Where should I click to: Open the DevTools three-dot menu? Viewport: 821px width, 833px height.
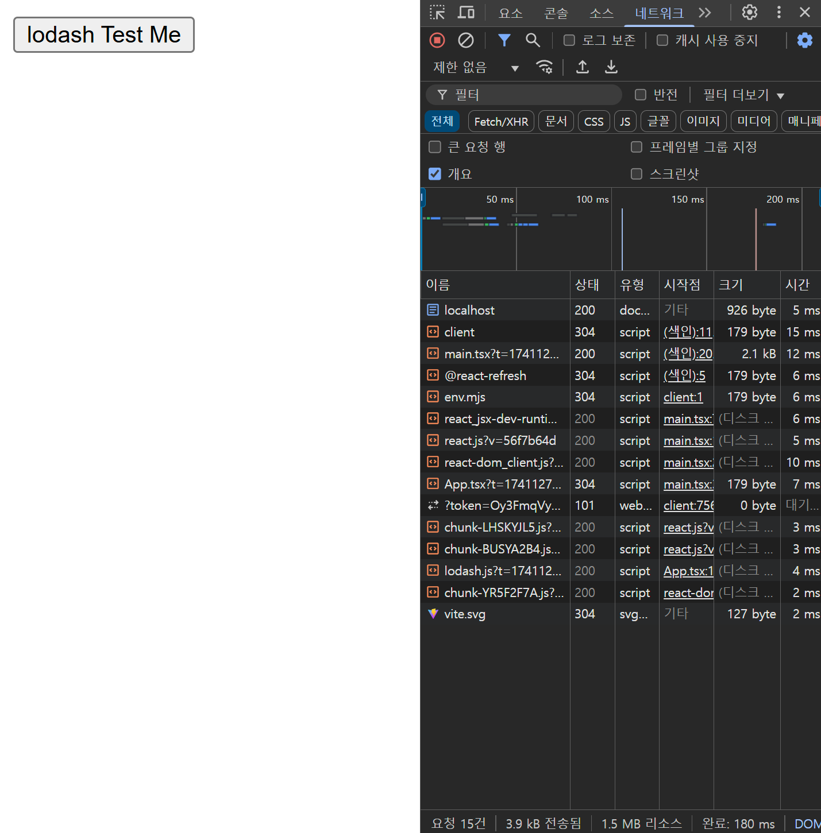pos(779,12)
